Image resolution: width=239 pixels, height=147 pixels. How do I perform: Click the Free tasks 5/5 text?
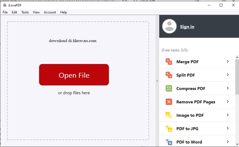point(174,50)
